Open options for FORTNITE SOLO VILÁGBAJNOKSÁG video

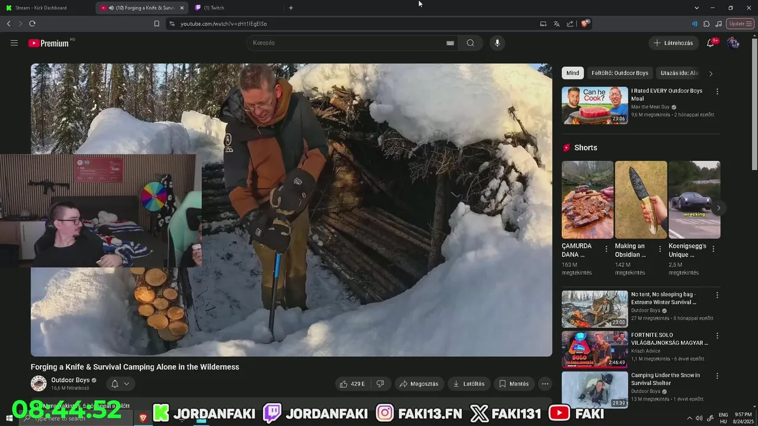[717, 335]
